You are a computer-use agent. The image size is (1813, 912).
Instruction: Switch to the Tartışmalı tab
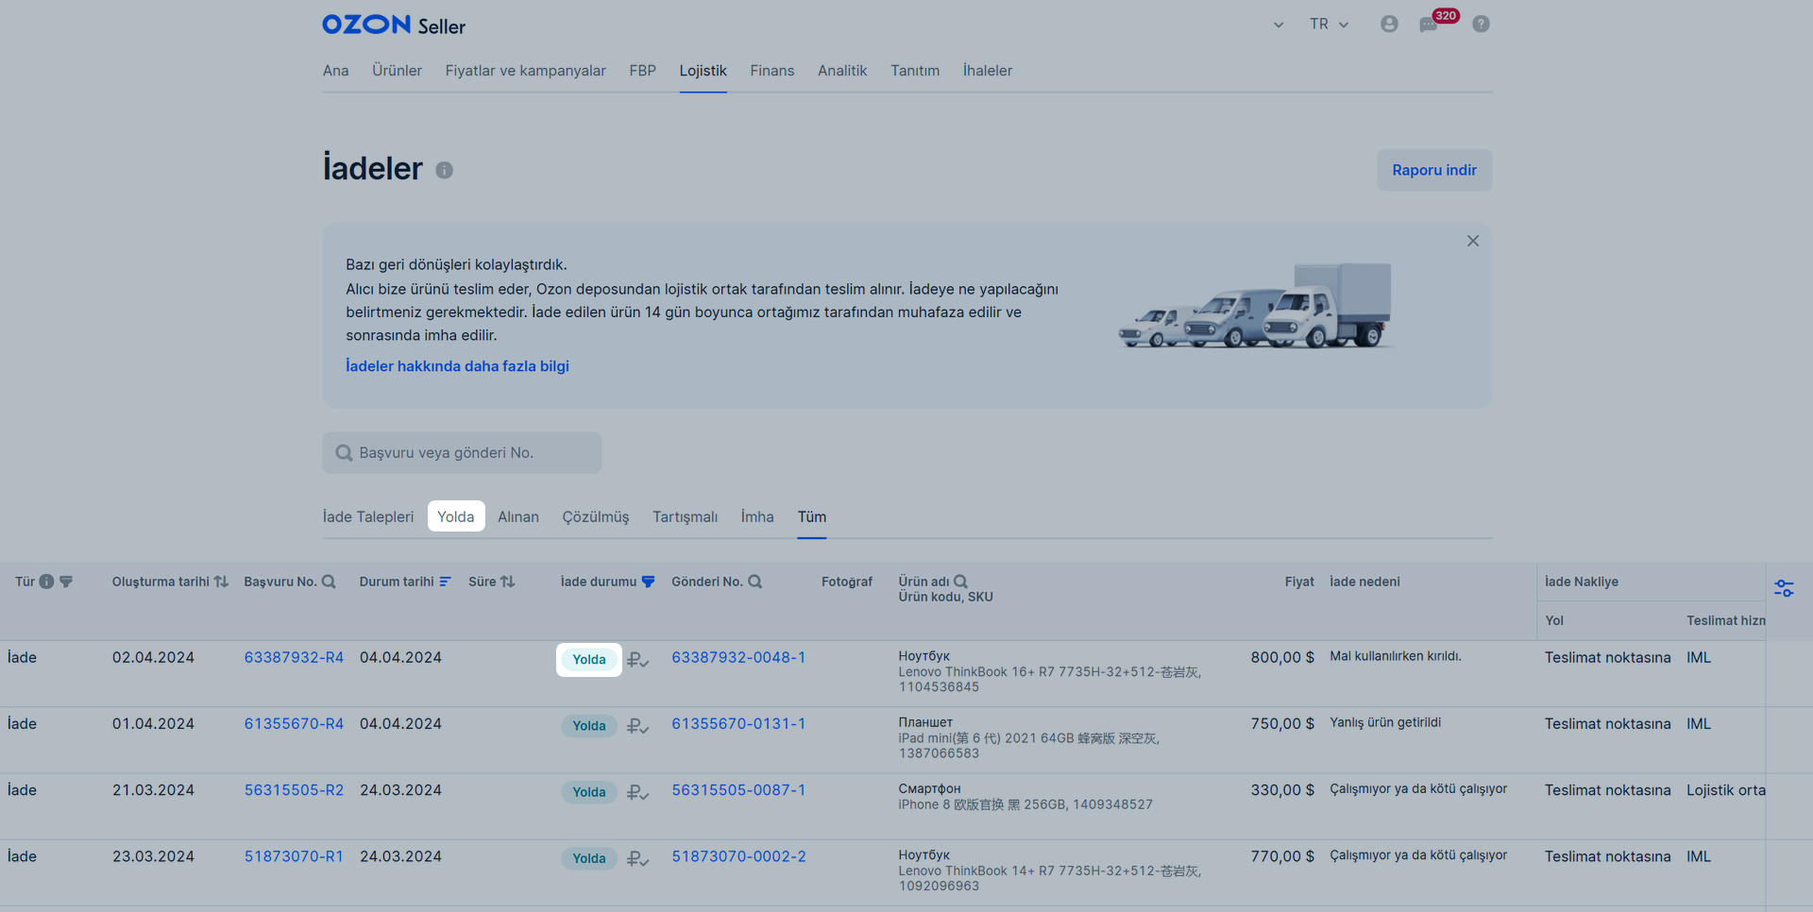[x=685, y=516]
